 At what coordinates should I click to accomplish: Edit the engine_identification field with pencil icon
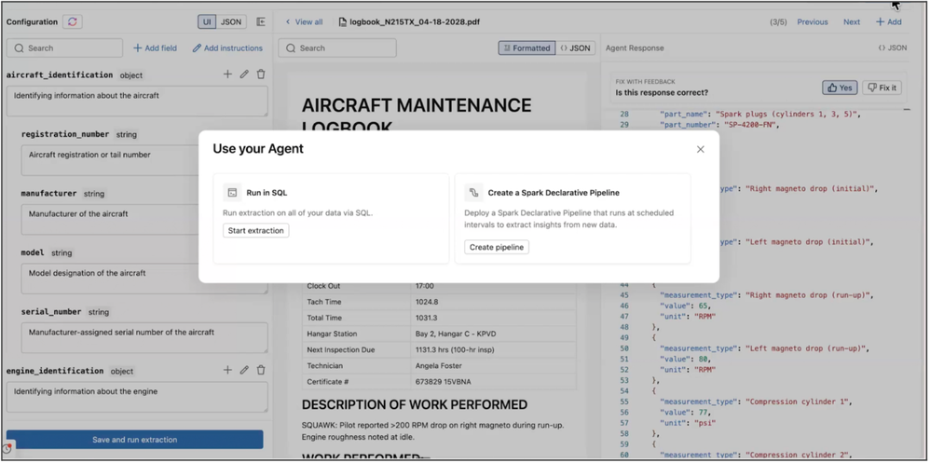[x=244, y=370]
